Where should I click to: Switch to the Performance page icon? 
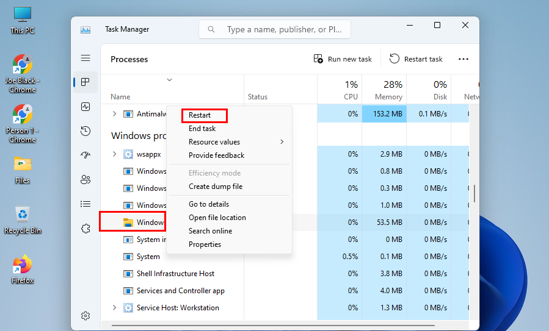(x=85, y=107)
